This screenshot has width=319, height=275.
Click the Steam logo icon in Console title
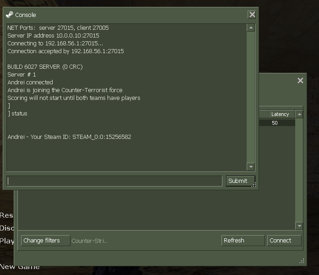(9, 15)
